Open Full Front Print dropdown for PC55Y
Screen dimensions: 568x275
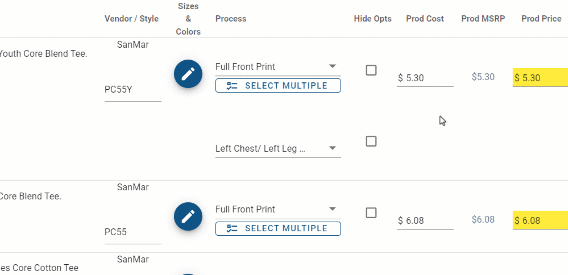(278, 67)
